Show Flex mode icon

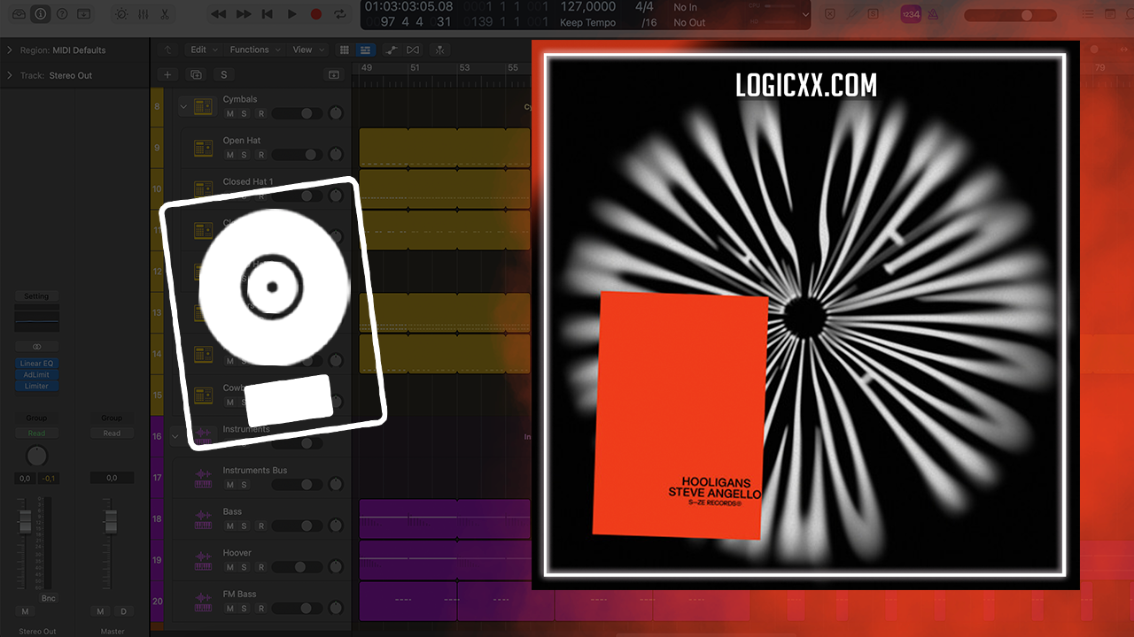pos(415,50)
